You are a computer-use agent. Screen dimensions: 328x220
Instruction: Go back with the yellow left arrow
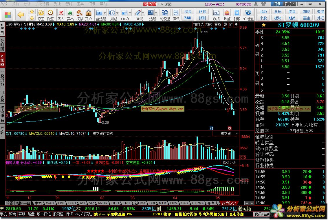(x=21, y=15)
